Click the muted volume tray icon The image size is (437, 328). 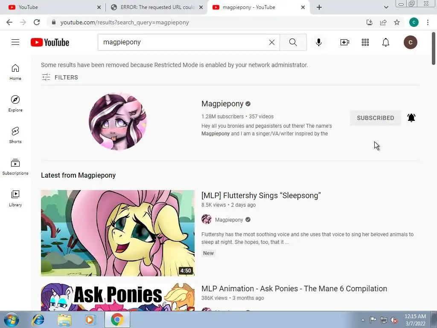coord(394,320)
